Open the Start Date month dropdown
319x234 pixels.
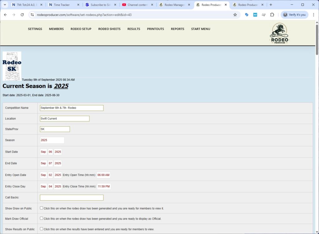coord(43,152)
